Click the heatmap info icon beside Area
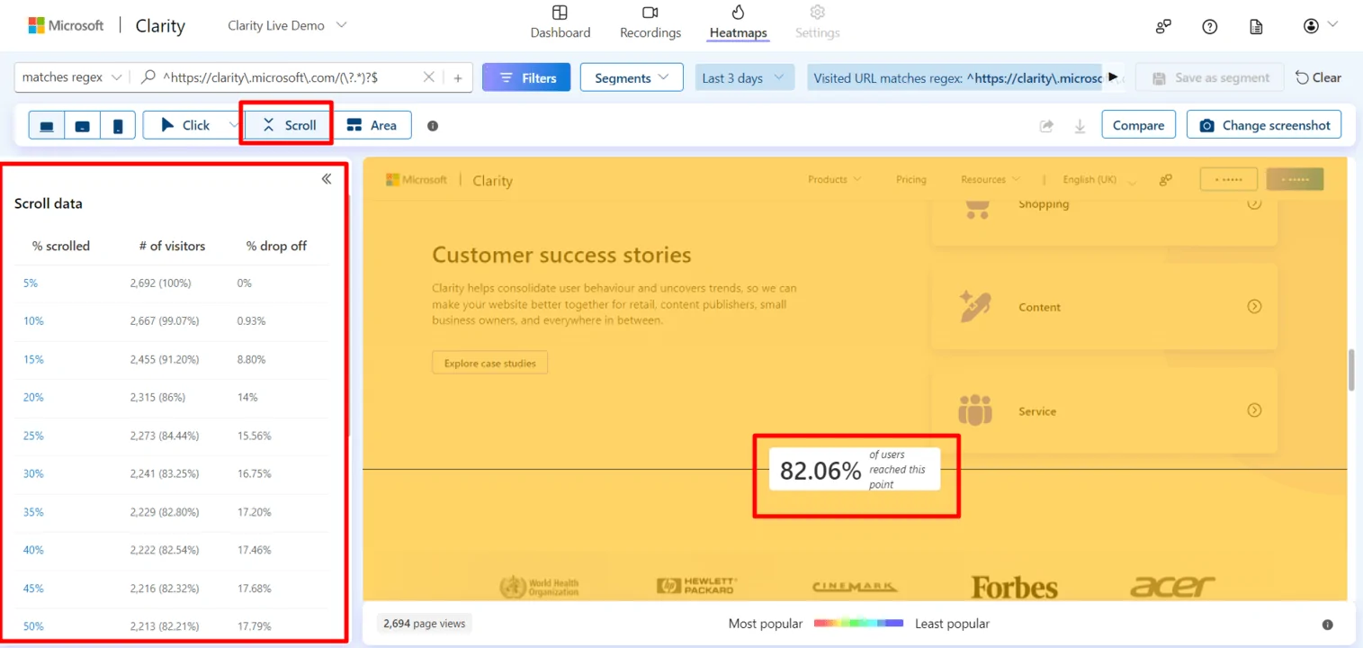Screen dimensions: 1363x648 point(433,126)
